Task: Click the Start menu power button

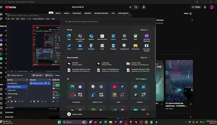Action: [147, 114]
